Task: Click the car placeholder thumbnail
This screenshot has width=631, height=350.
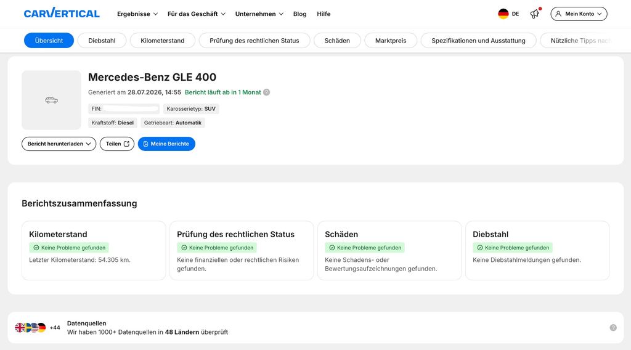Action: click(x=52, y=100)
